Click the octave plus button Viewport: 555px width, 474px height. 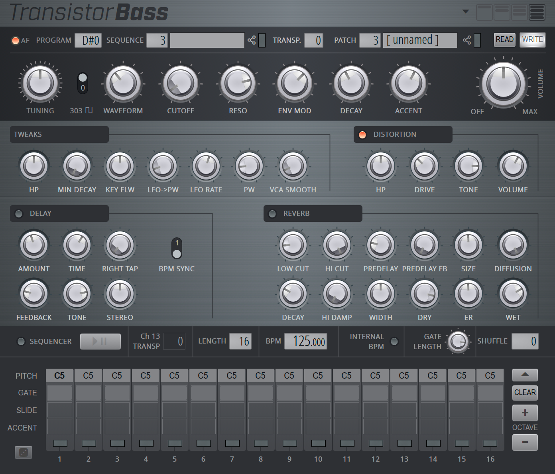pos(525,413)
